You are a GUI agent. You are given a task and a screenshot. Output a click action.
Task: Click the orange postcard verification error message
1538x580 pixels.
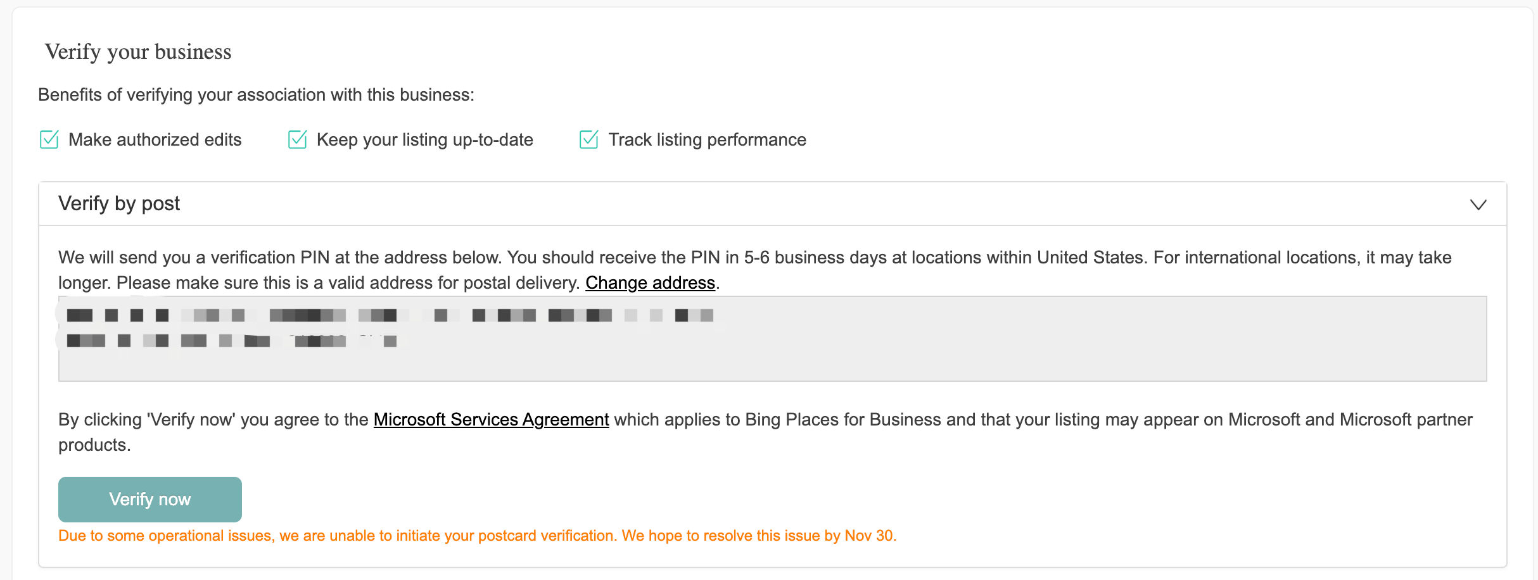pyautogui.click(x=477, y=536)
